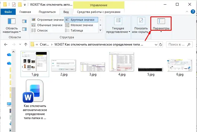Click the Стат... breadcrumb
This screenshot has height=132, width=197.
click(x=44, y=44)
